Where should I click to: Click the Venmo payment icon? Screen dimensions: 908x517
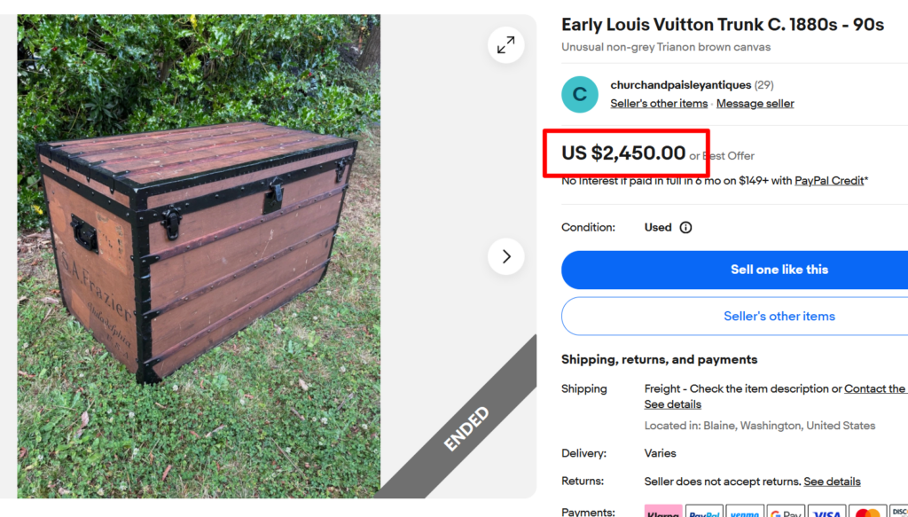(745, 512)
